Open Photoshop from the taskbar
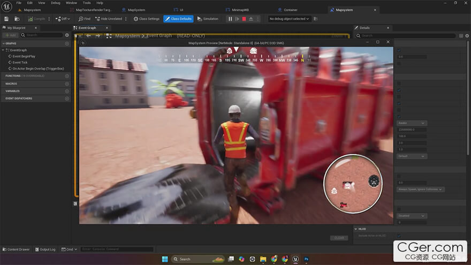Viewport: 471px width, 265px height. pos(306,259)
